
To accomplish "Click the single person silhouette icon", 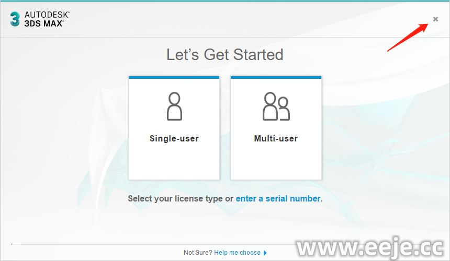I will (174, 106).
